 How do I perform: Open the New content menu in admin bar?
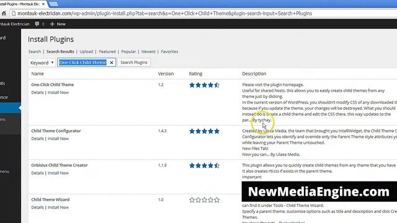[x=58, y=24]
